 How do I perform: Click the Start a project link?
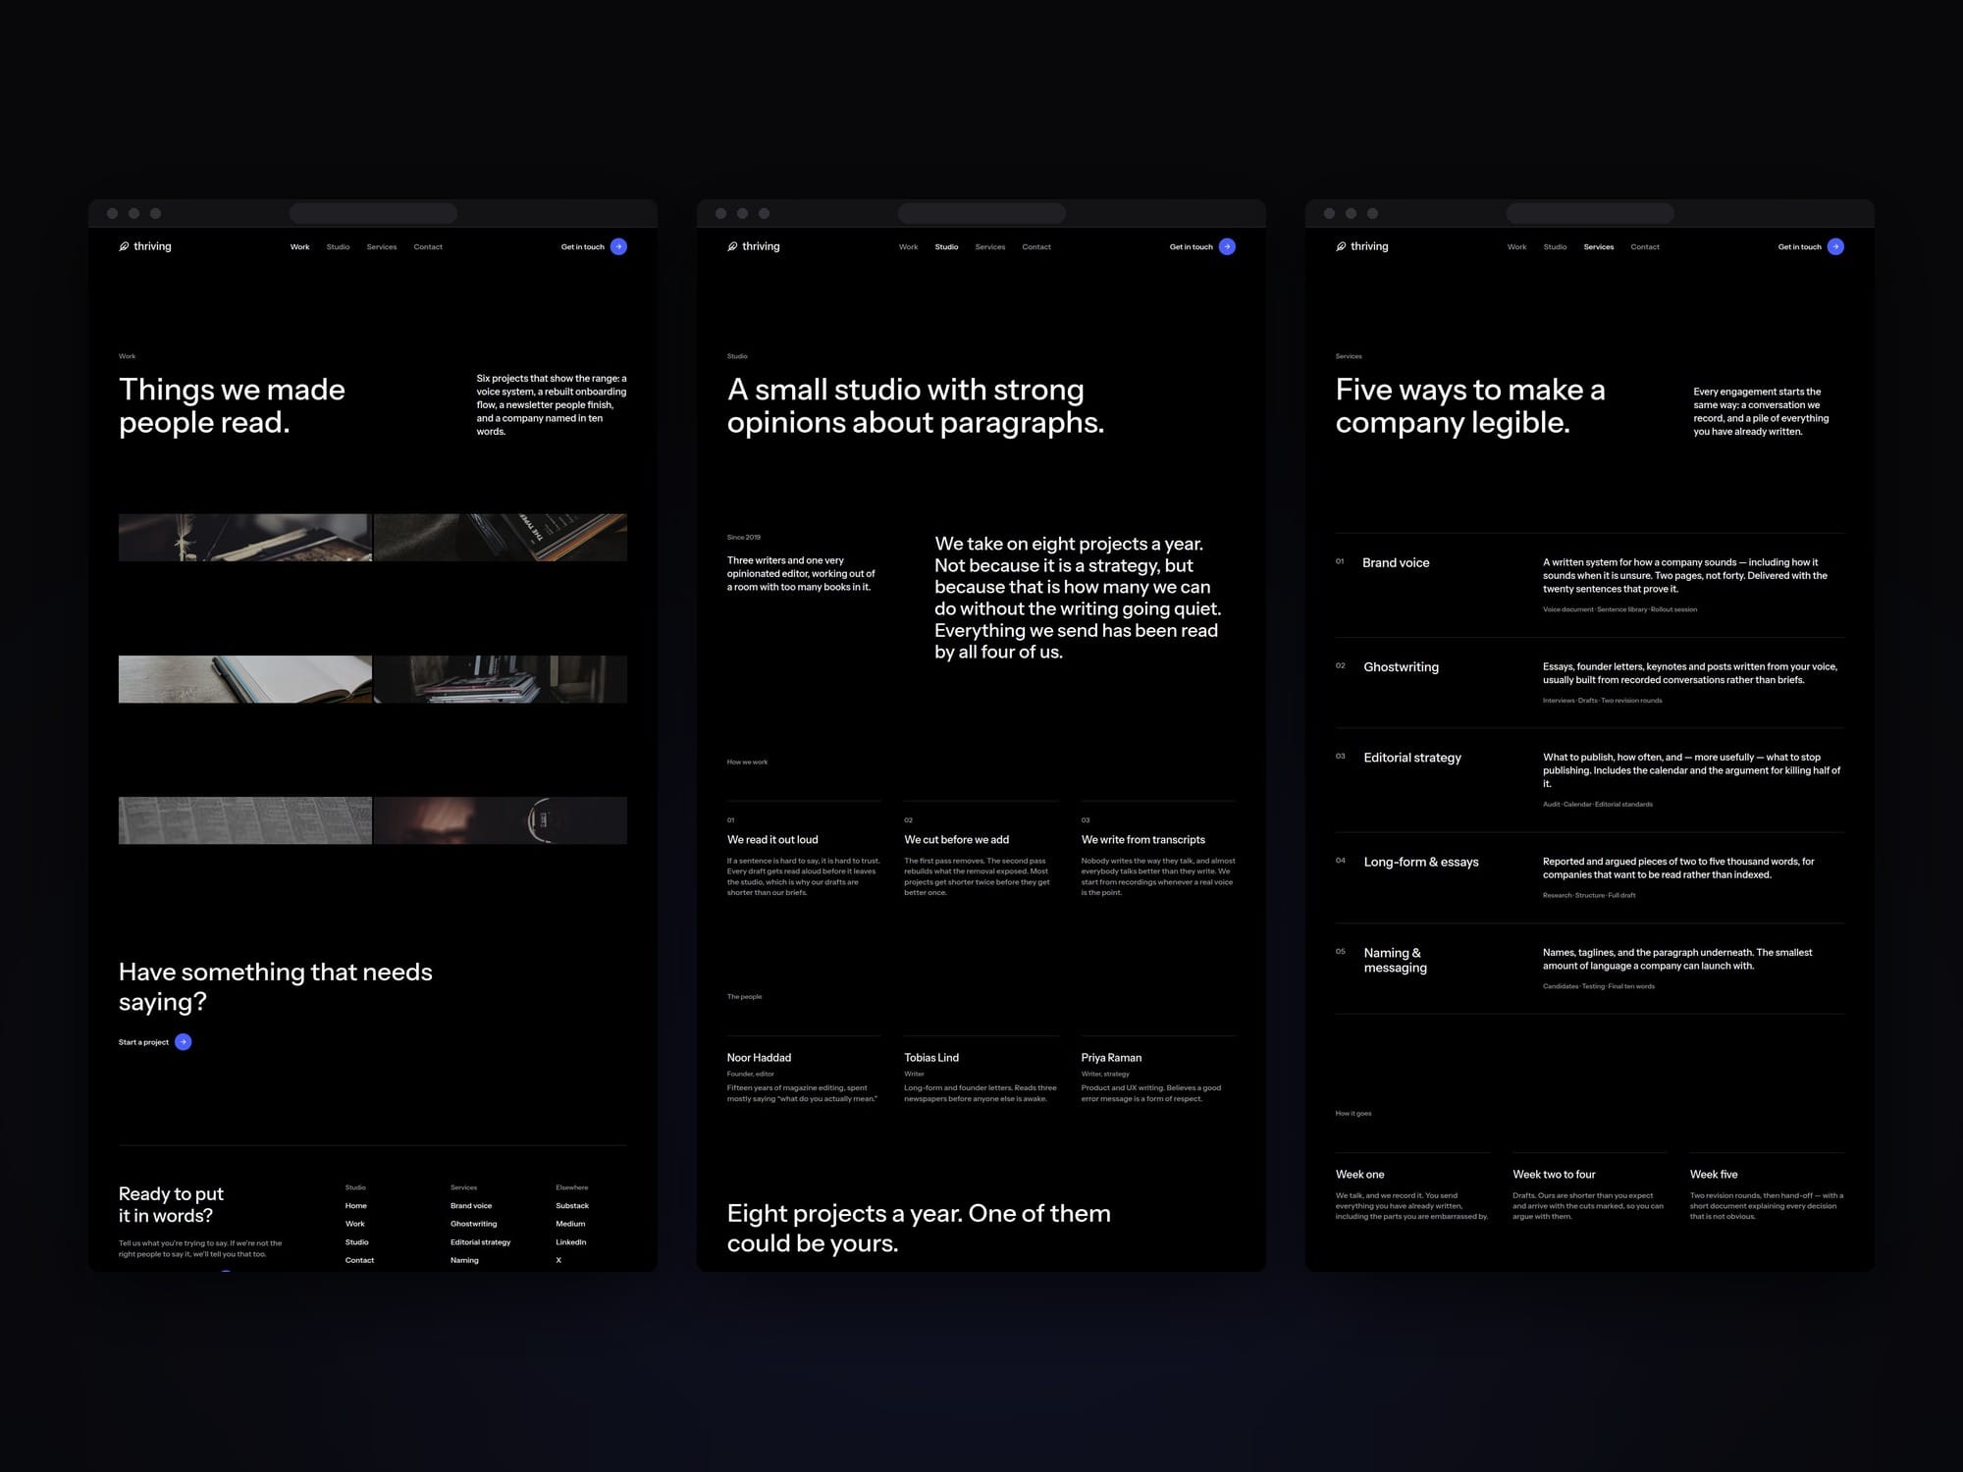pos(143,1042)
